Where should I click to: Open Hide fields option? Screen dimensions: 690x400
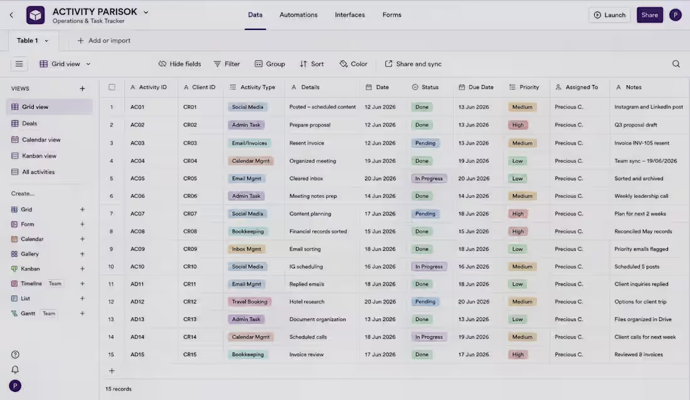click(179, 64)
